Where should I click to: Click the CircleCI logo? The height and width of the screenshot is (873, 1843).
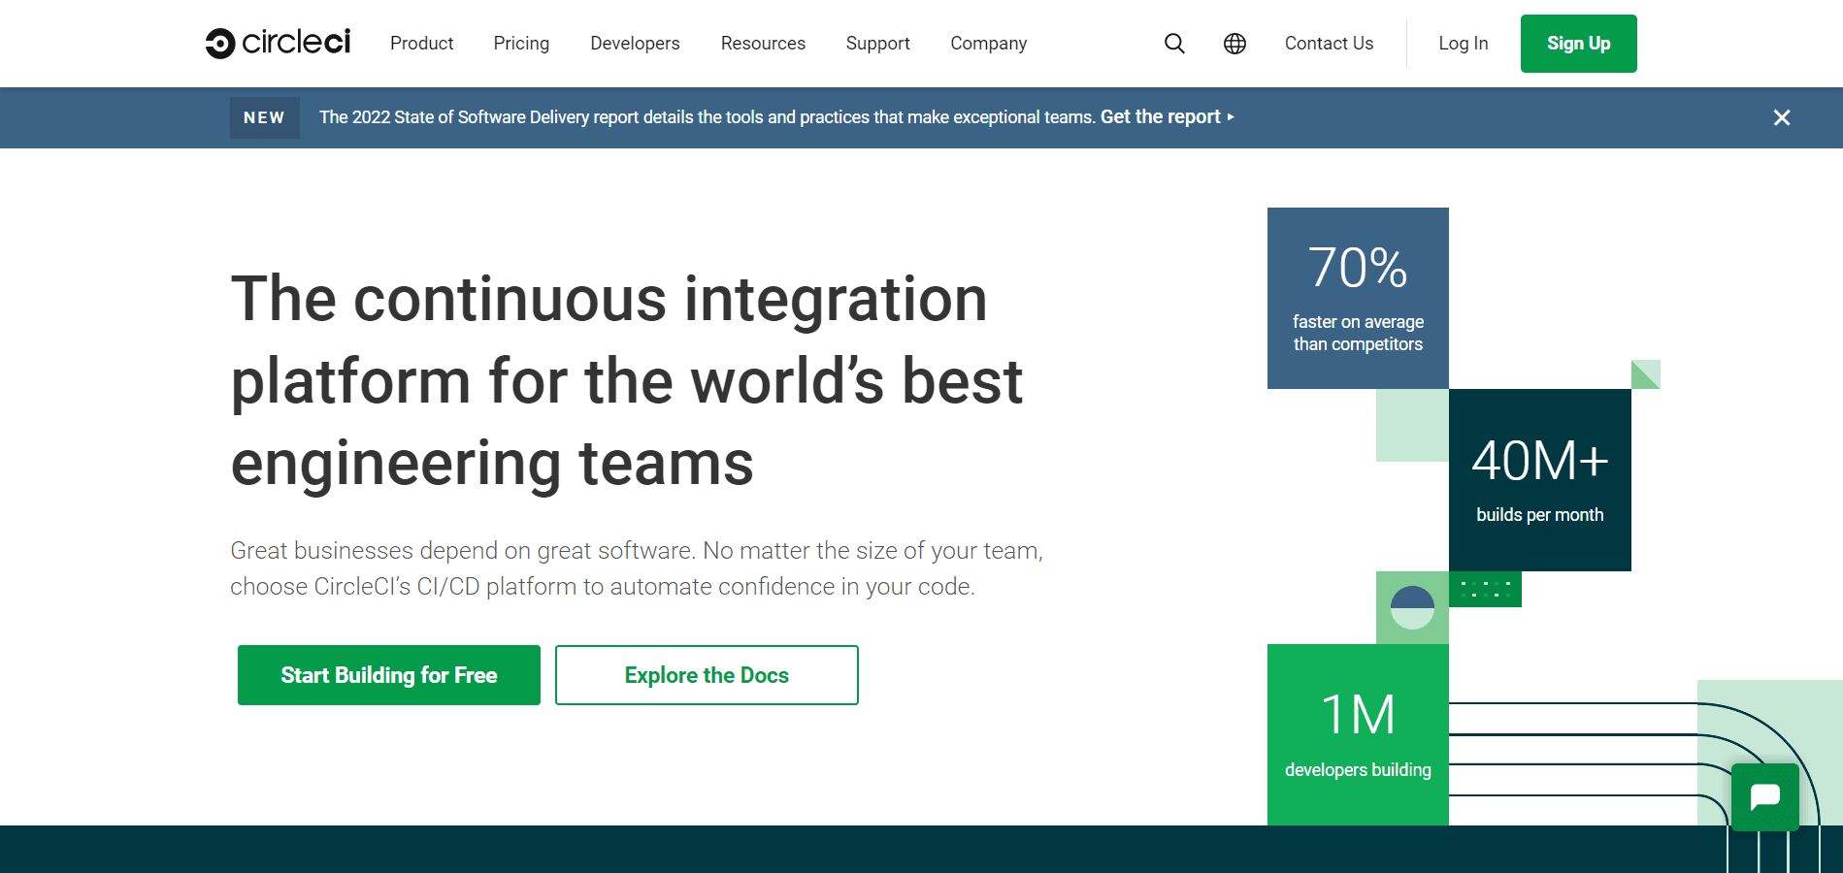tap(278, 43)
